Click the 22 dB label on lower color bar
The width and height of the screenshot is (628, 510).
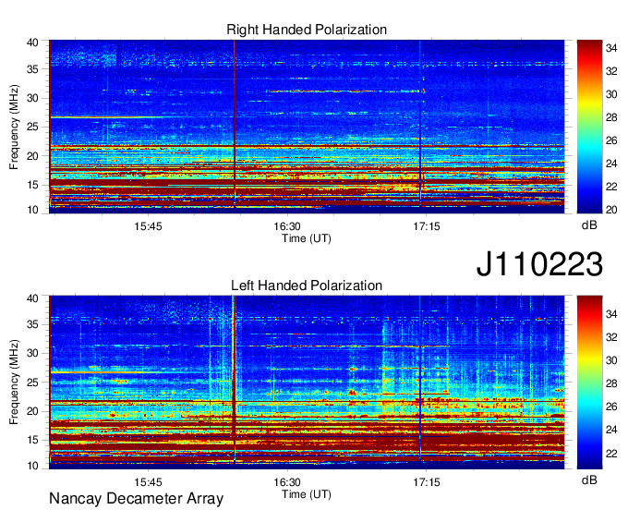coord(611,454)
